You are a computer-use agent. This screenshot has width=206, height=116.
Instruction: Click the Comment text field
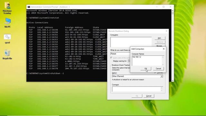click(137, 89)
